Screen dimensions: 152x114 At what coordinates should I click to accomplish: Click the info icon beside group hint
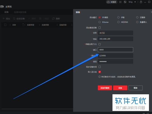click(x=99, y=77)
